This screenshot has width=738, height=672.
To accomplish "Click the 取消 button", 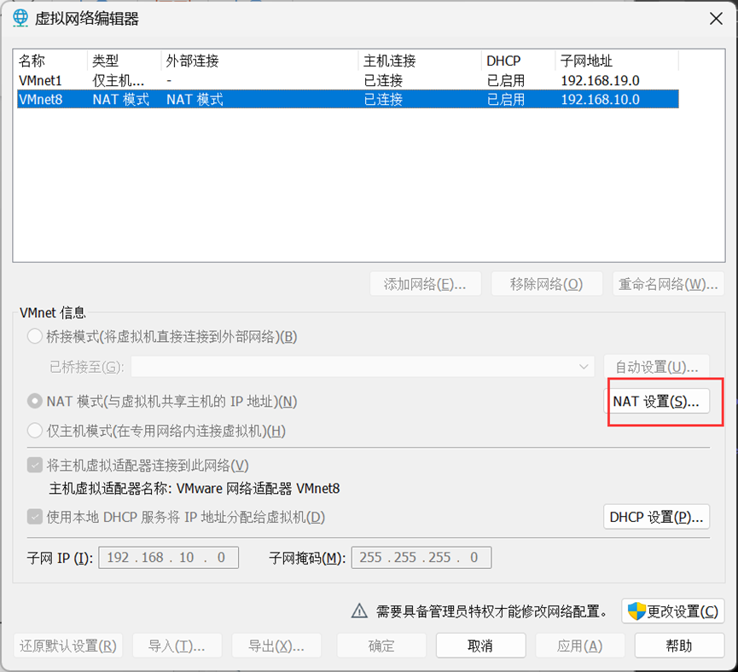I will point(480,646).
